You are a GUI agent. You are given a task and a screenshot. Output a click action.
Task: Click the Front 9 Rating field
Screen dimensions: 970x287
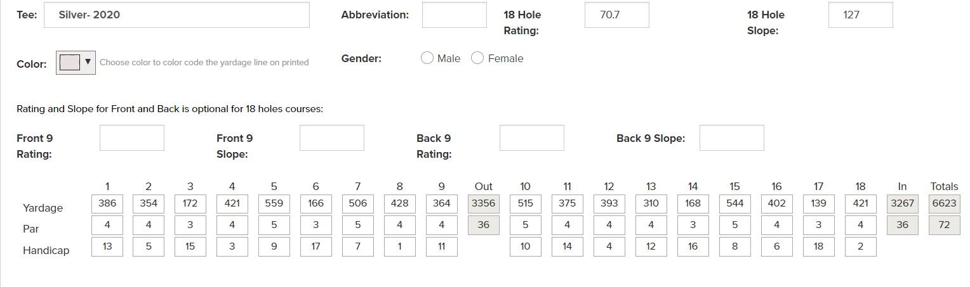(x=132, y=138)
